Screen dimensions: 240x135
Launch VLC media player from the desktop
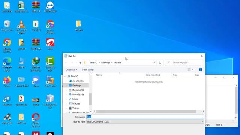pyautogui.click(x=21, y=27)
